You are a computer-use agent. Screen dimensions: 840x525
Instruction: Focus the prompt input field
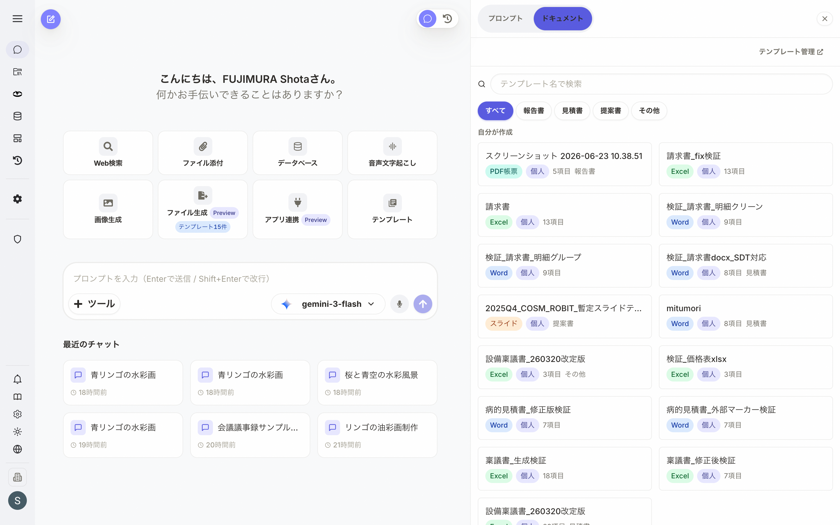250,279
